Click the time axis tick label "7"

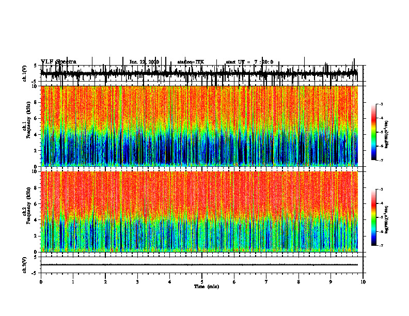pyautogui.click(x=266, y=282)
